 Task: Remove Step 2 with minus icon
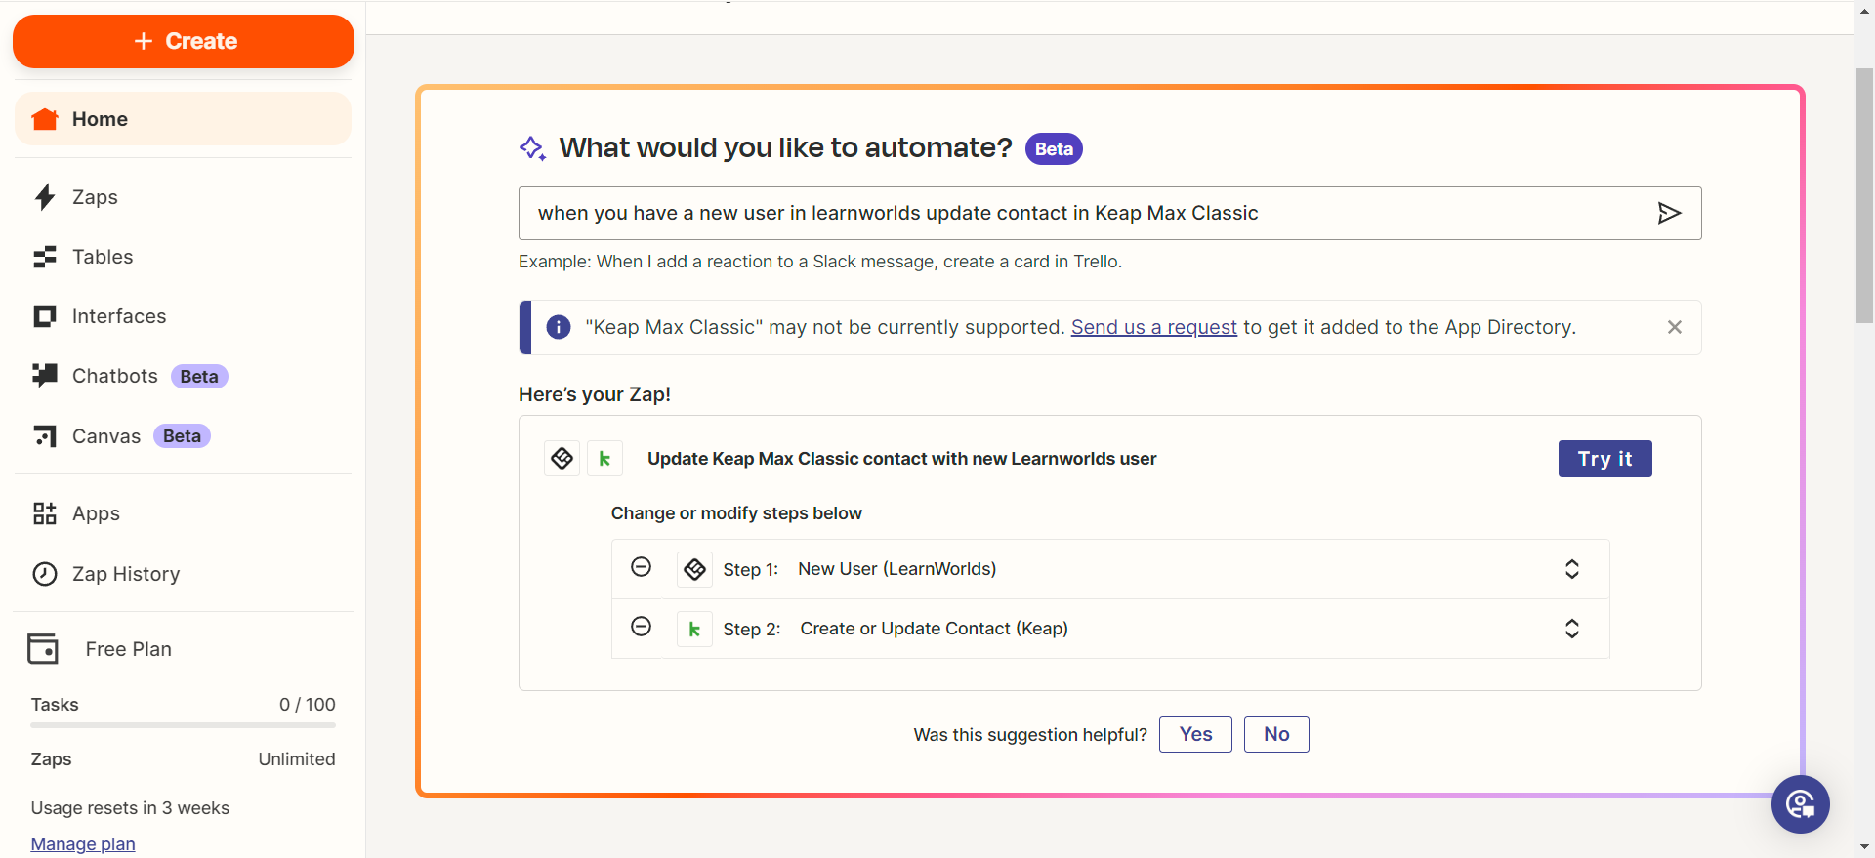pyautogui.click(x=641, y=627)
